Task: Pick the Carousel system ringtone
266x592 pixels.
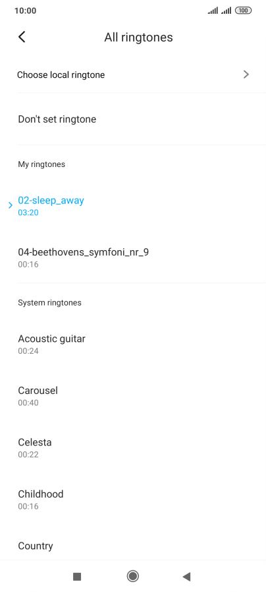Action: (133, 396)
